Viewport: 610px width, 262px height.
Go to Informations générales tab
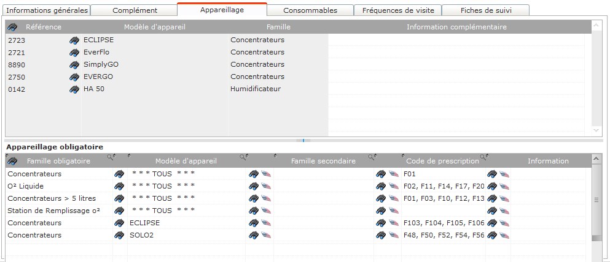coord(47,10)
